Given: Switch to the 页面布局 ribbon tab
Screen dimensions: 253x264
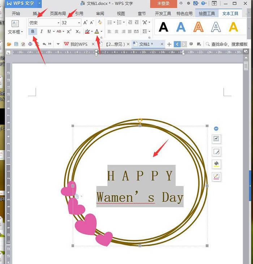Looking at the screenshot, I should point(58,14).
